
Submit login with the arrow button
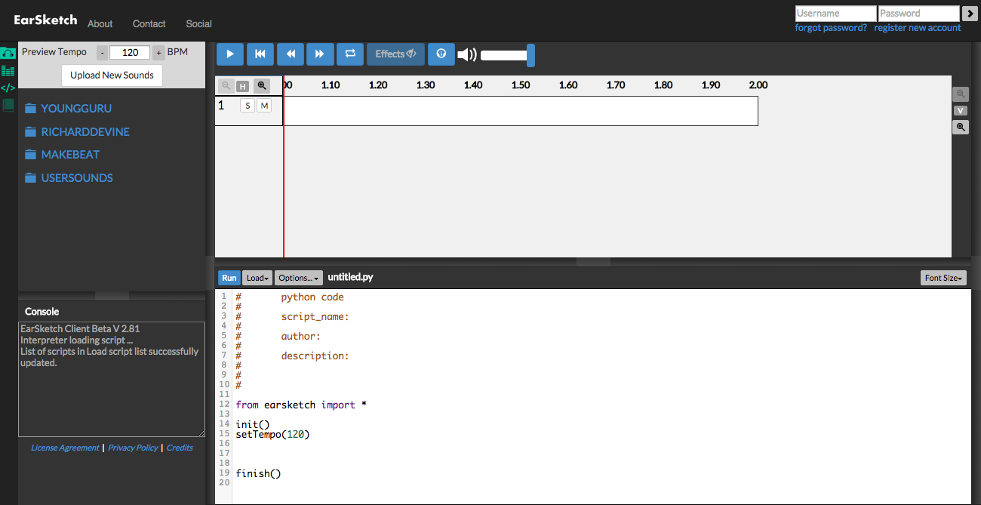[x=970, y=14]
